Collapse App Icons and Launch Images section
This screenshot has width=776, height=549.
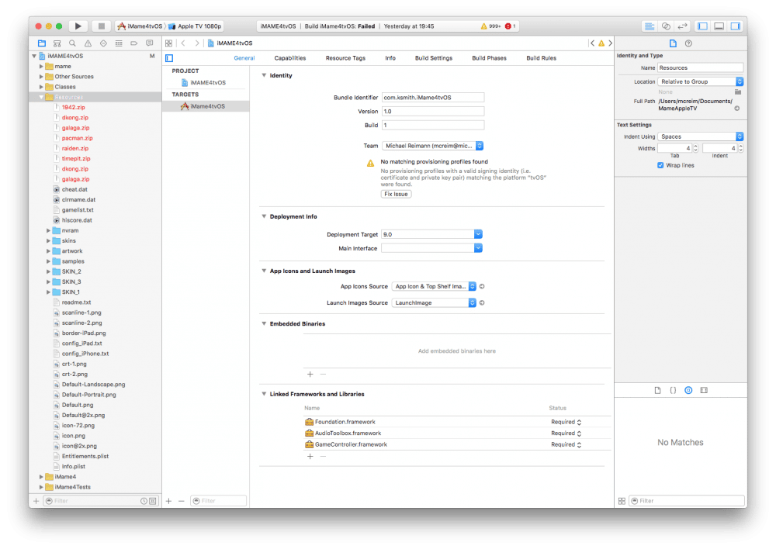click(x=264, y=271)
